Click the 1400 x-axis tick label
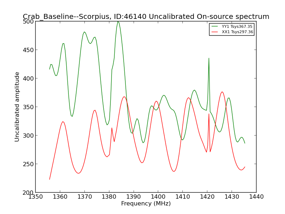The height and width of the screenshot is (214, 285). [x=158, y=197]
